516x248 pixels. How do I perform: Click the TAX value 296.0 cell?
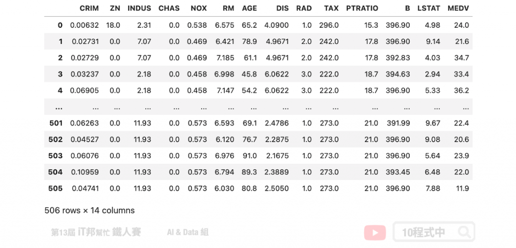pyautogui.click(x=329, y=25)
